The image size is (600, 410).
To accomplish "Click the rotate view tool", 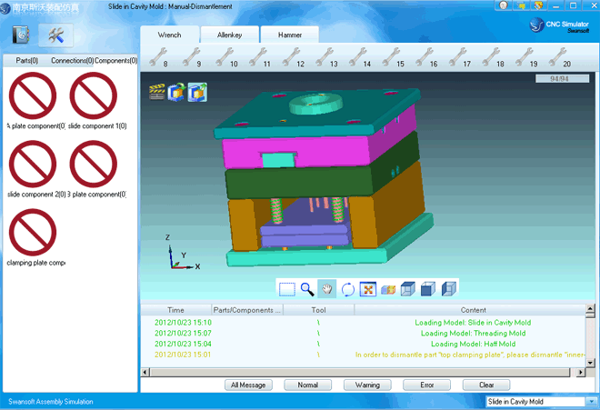I will pos(347,289).
